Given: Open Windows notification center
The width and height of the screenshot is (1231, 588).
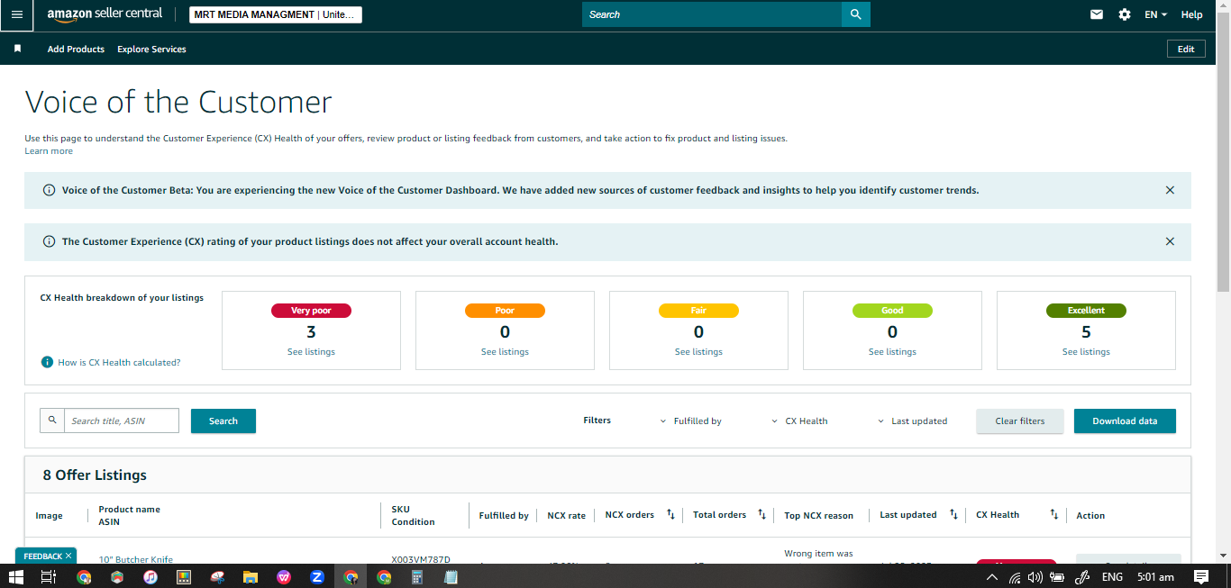Looking at the screenshot, I should point(1200,577).
